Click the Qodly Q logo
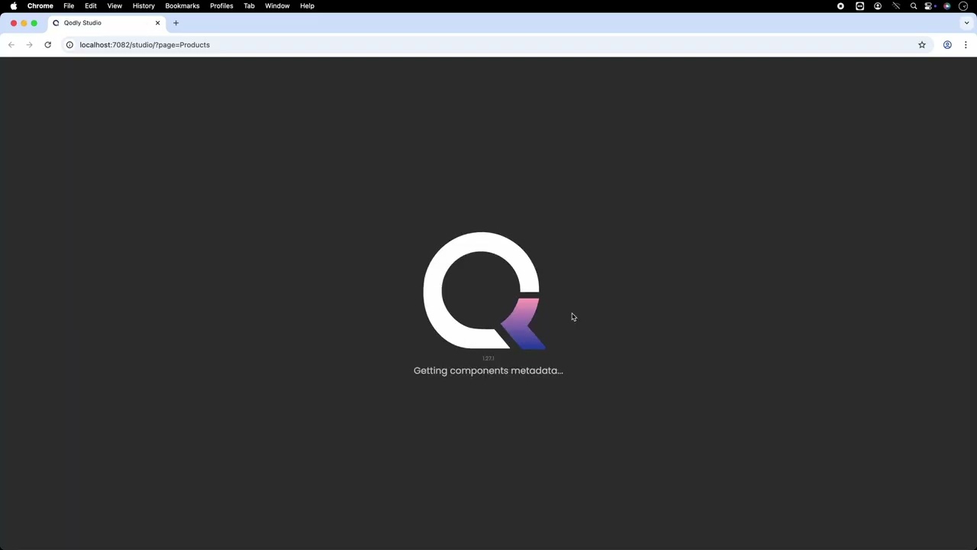The height and width of the screenshot is (550, 977). (484, 291)
